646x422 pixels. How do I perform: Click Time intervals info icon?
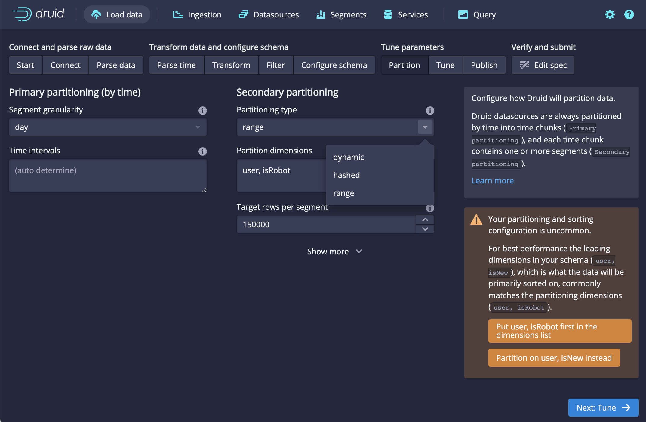[202, 151]
